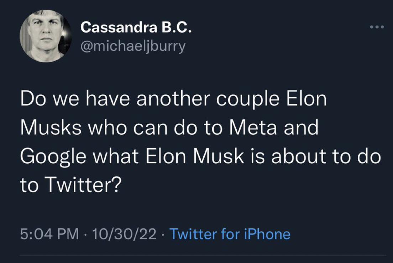Click the 10/30/22 date
Image resolution: width=393 pixels, height=263 pixels.
[x=124, y=234]
